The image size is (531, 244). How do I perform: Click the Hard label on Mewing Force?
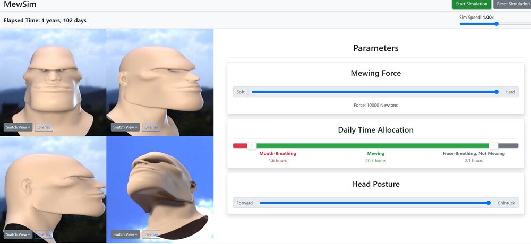click(x=510, y=92)
